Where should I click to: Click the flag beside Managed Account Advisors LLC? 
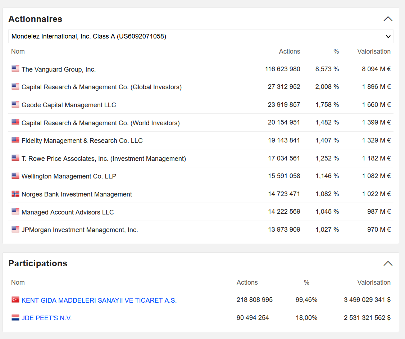click(15, 212)
